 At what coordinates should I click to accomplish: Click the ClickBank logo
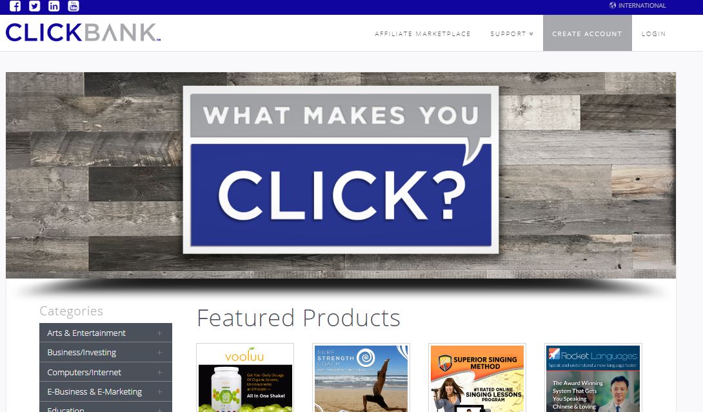[x=83, y=32]
